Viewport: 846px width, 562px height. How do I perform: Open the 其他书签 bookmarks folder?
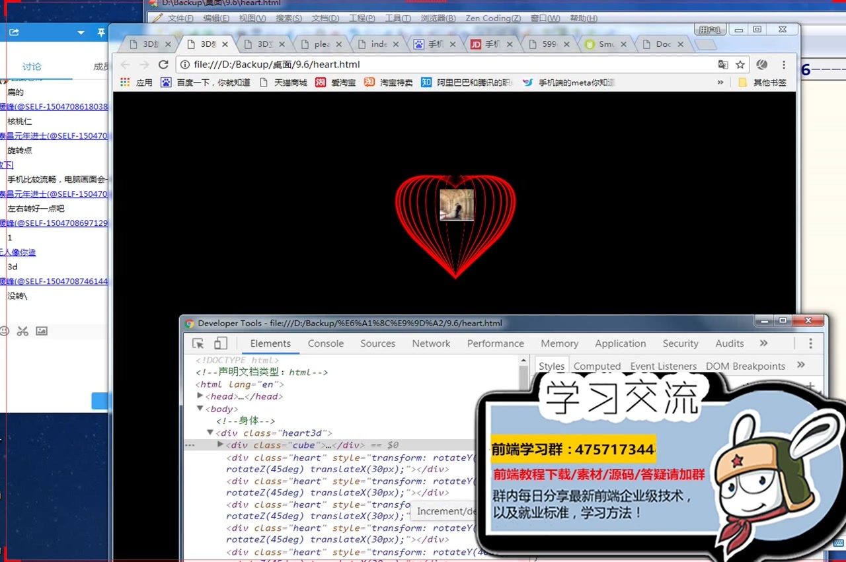(x=763, y=83)
